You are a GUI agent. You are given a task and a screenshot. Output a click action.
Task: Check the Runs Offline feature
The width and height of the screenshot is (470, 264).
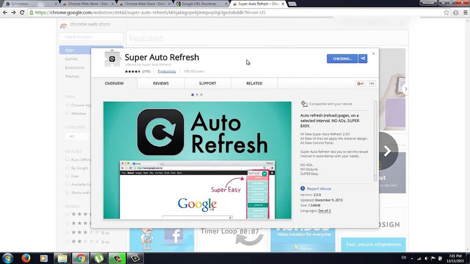pyautogui.click(x=67, y=159)
